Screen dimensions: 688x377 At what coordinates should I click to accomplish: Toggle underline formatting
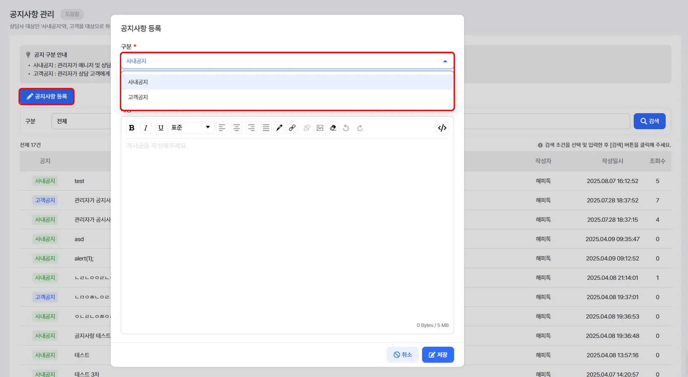tap(161, 128)
